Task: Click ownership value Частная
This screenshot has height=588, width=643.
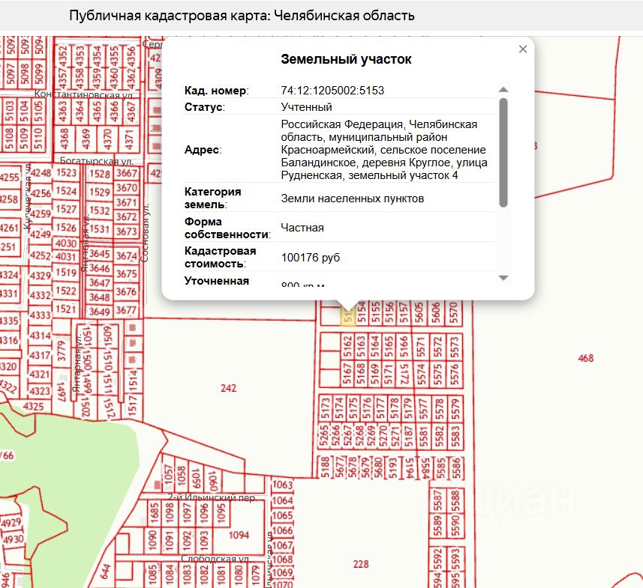Action: click(302, 228)
